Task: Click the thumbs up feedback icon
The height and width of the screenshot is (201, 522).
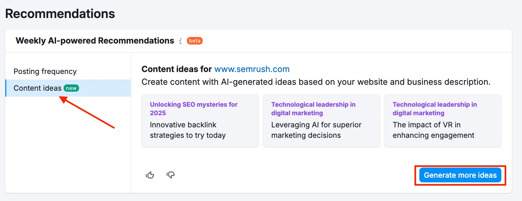Action: [x=150, y=175]
